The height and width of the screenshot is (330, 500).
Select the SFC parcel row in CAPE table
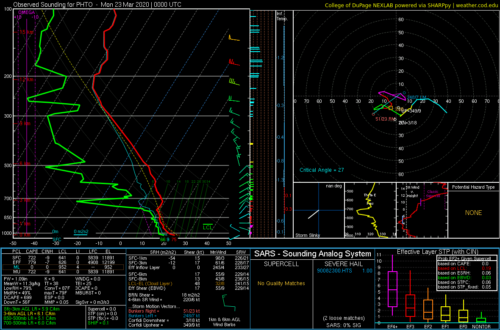[63, 258]
